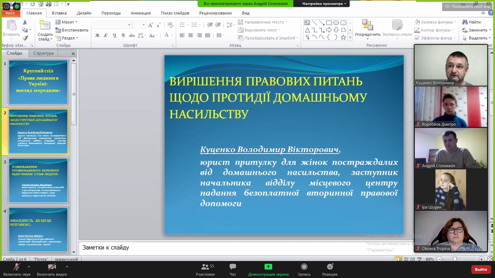
Task: Switch to the Дизайн tab
Action: click(84, 13)
